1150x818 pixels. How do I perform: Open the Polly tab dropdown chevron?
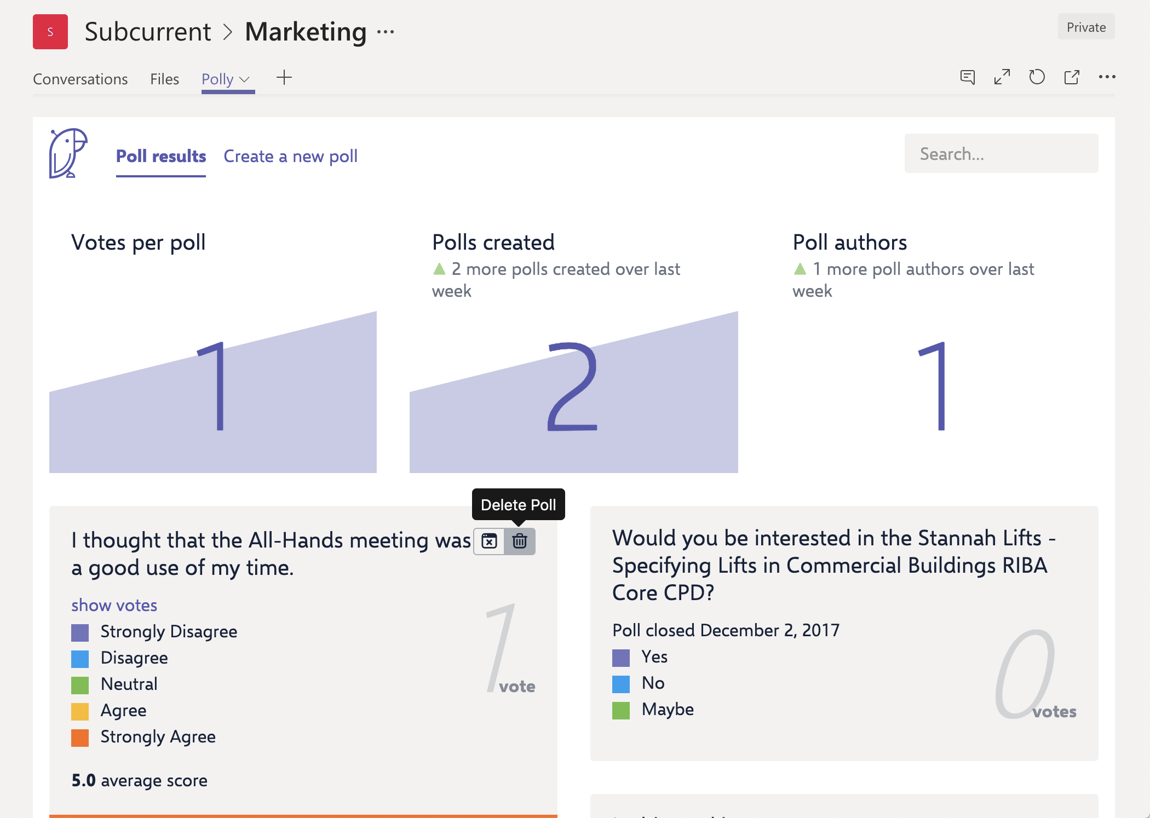[245, 79]
